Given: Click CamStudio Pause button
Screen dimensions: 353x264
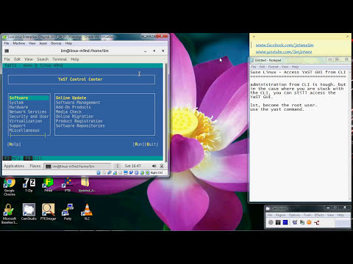Looking at the screenshot, I should (278, 222).
